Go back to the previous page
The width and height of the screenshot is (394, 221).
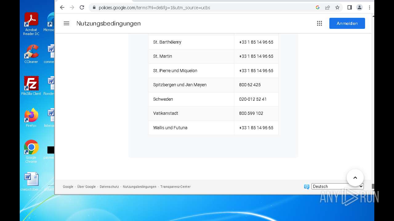click(62, 7)
